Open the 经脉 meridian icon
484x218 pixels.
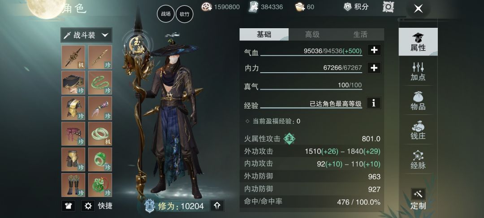pos(418,159)
